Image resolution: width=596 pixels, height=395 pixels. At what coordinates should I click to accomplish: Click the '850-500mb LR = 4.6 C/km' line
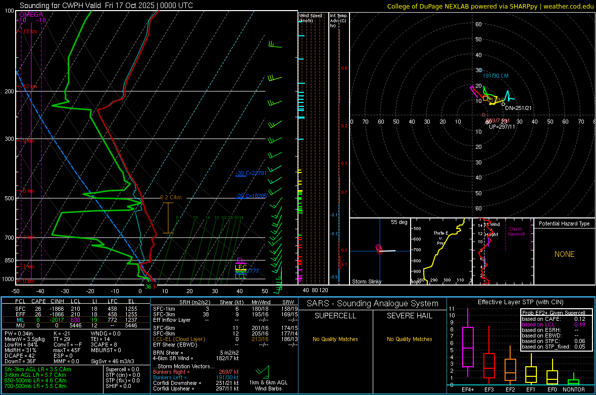pos(35,380)
